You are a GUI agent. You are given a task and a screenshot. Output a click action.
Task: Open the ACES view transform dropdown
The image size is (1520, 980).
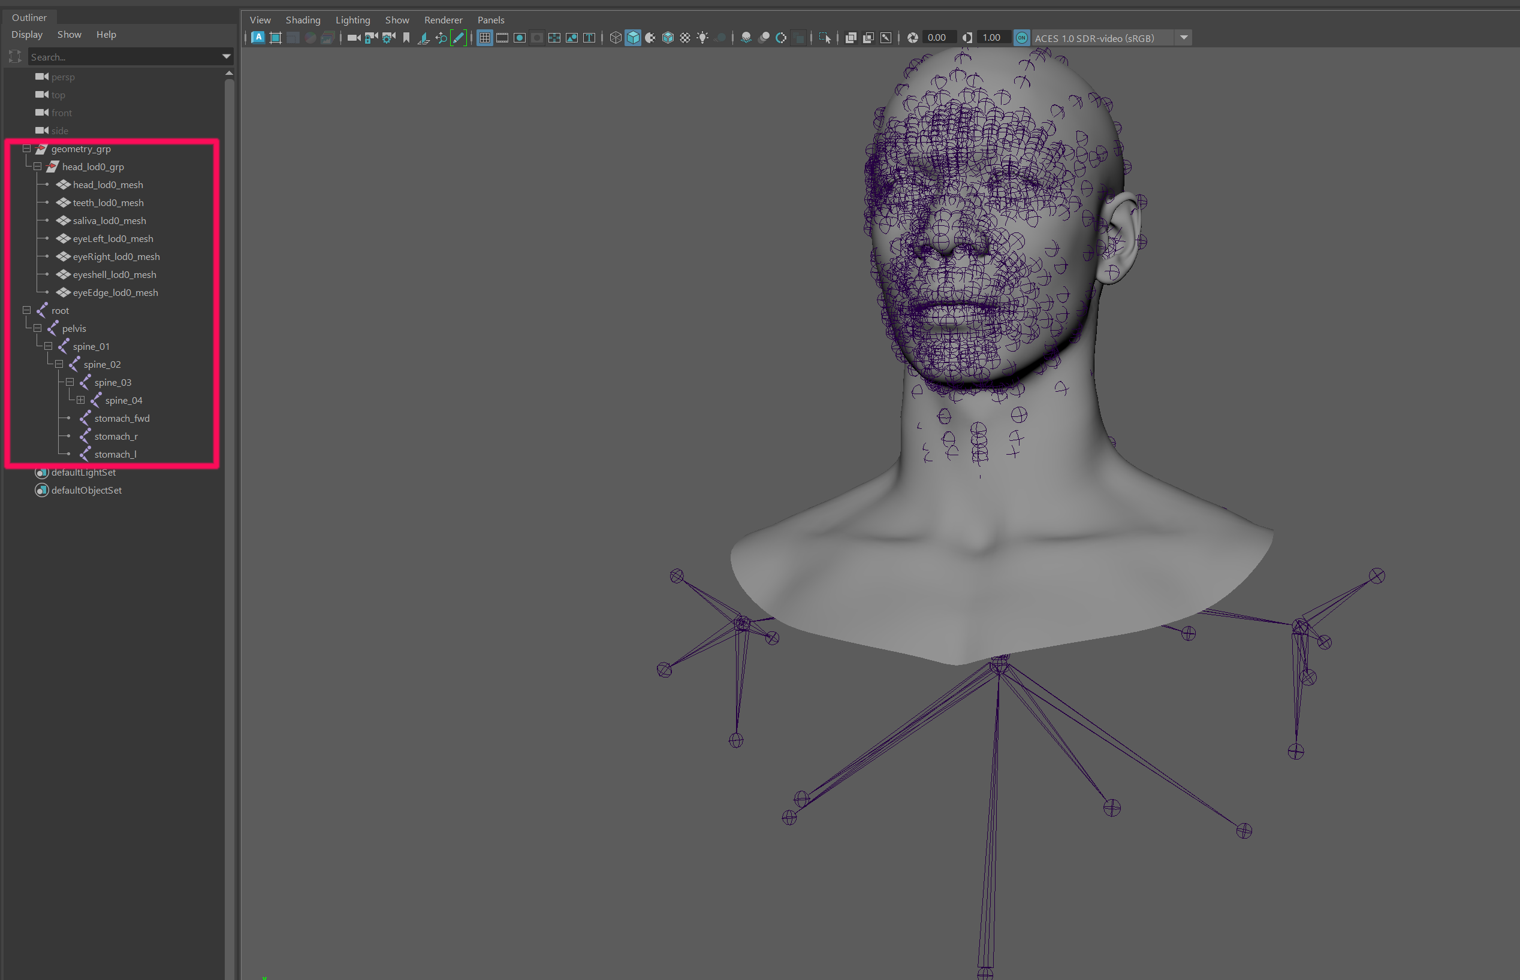[x=1184, y=38]
